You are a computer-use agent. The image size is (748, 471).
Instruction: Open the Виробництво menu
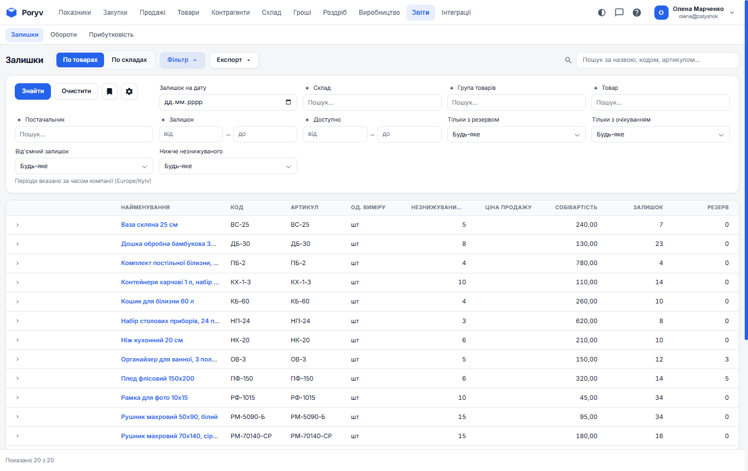tap(379, 13)
